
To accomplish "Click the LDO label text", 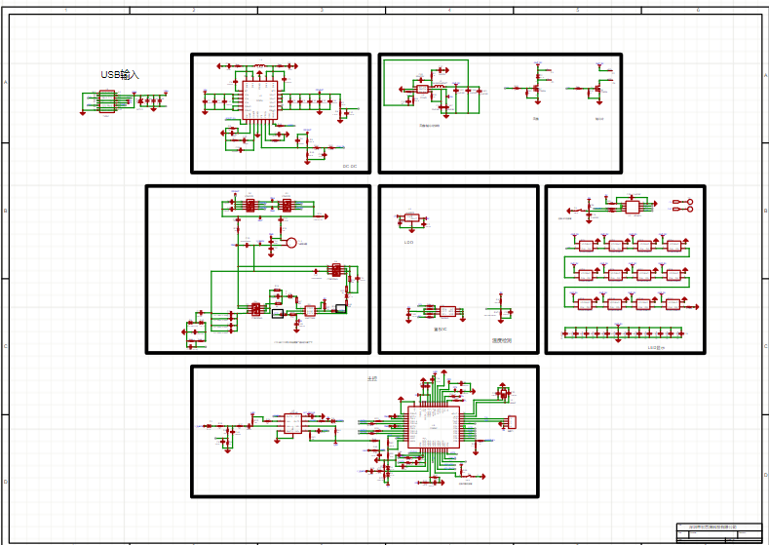I will (x=408, y=243).
